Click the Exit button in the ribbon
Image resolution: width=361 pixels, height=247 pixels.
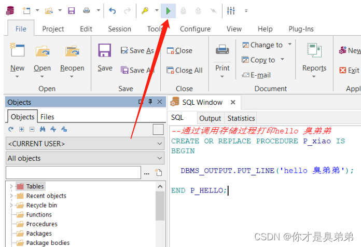pyautogui.click(x=349, y=70)
